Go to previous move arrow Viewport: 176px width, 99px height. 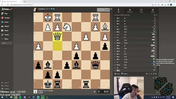click(x=149, y=74)
